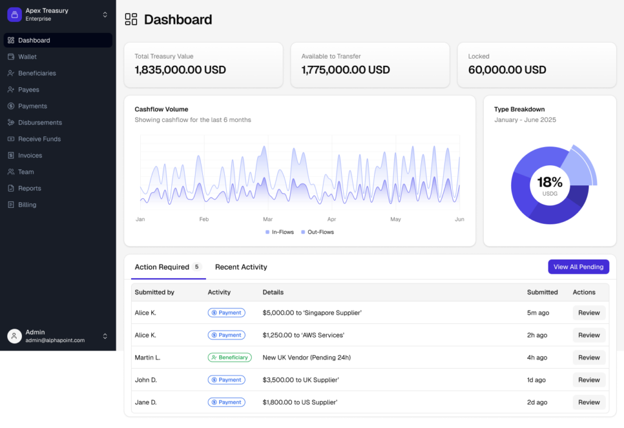Click the Wallet icon in sidebar

pyautogui.click(x=11, y=57)
